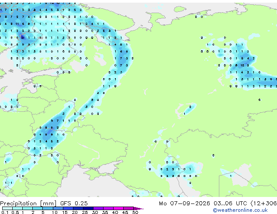This screenshot has height=214, width=277.
Task: Click the 1–2 mm legend color swatch
Action: coord(28,208)
